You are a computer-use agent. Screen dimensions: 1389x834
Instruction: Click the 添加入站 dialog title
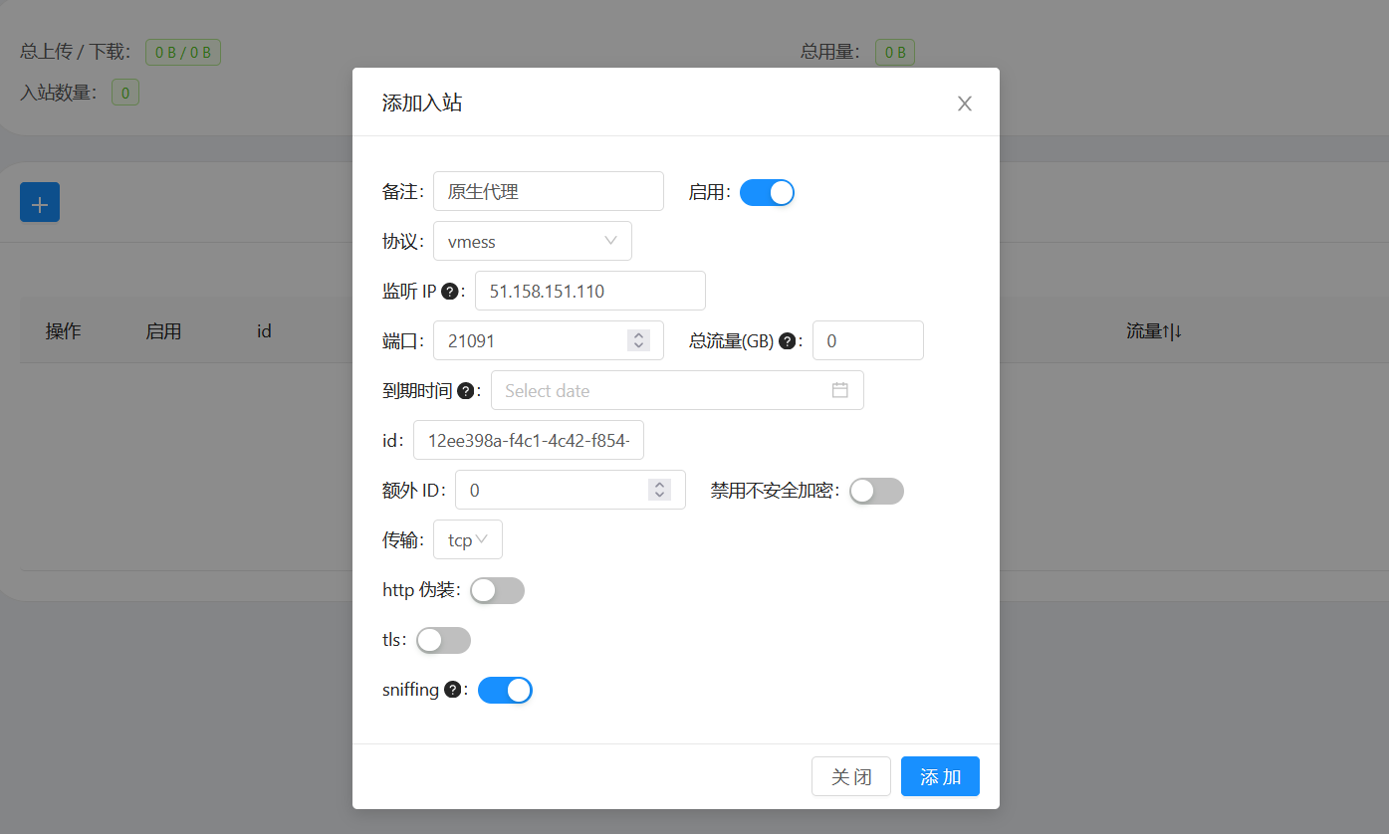(422, 103)
